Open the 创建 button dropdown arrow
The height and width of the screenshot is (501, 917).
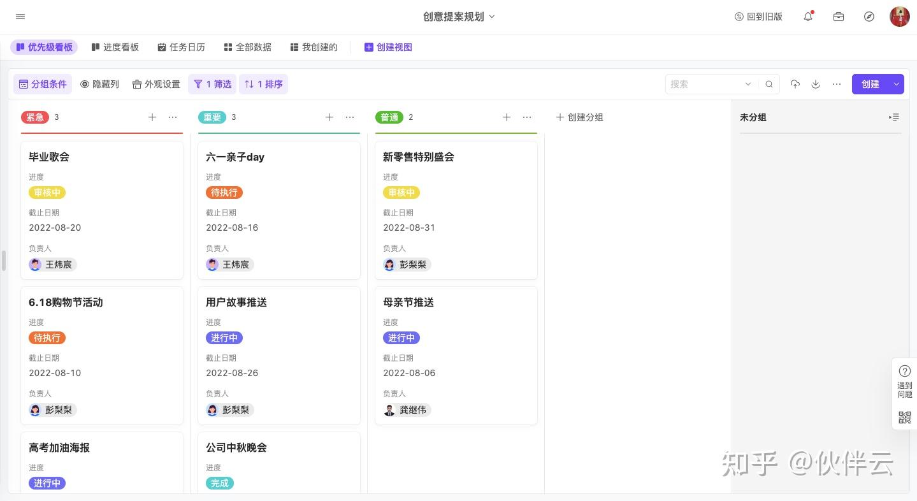[x=897, y=84]
